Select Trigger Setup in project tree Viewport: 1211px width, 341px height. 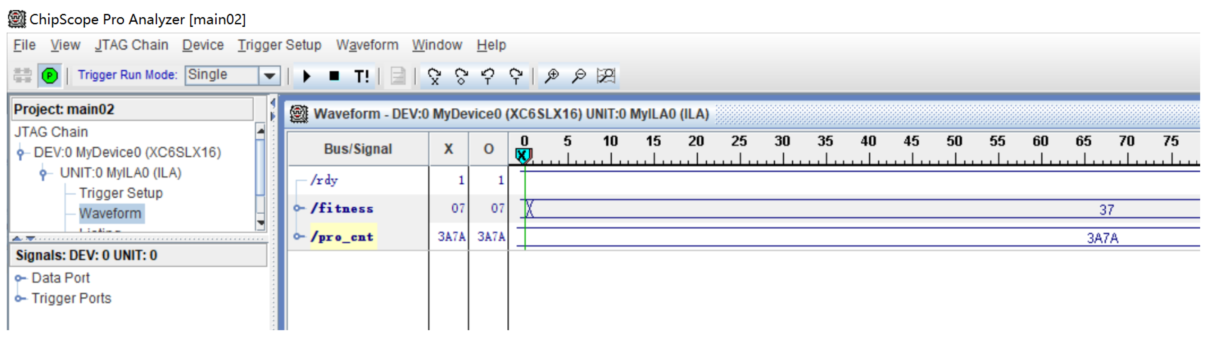click(121, 194)
